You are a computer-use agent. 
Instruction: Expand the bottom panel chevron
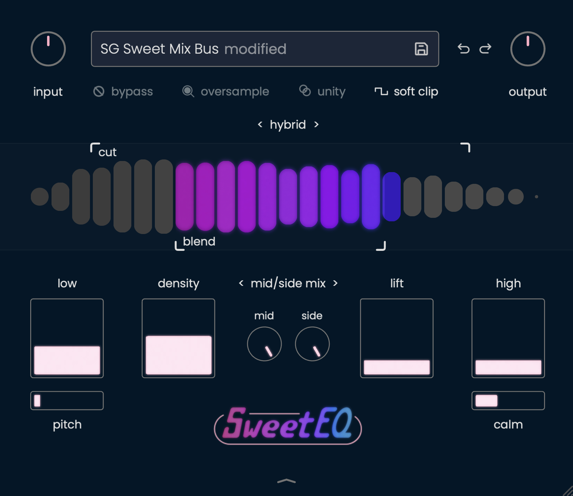coord(286,481)
